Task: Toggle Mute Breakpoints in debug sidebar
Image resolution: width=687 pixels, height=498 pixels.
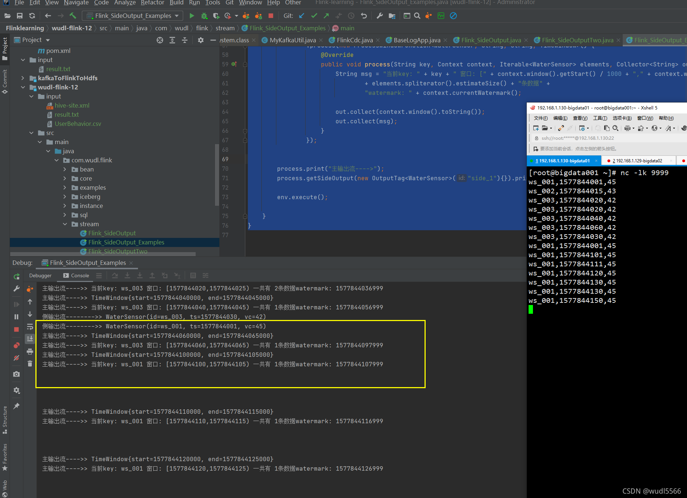Action: [x=16, y=358]
